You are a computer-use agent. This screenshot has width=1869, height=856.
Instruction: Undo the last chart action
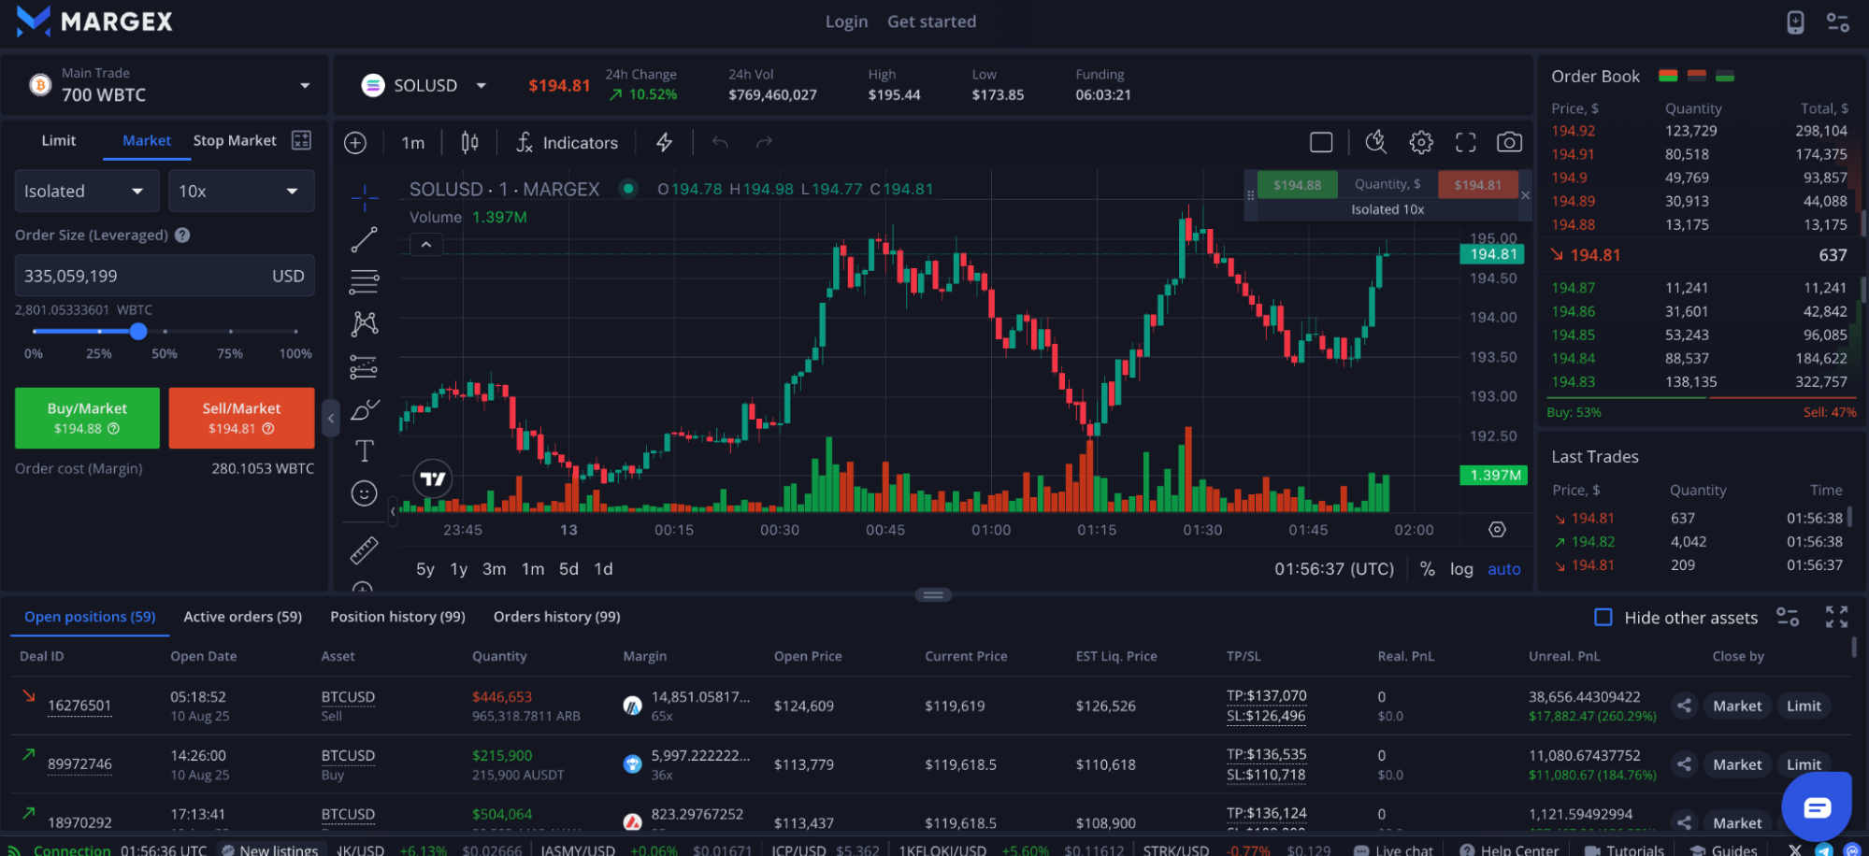pos(719,142)
